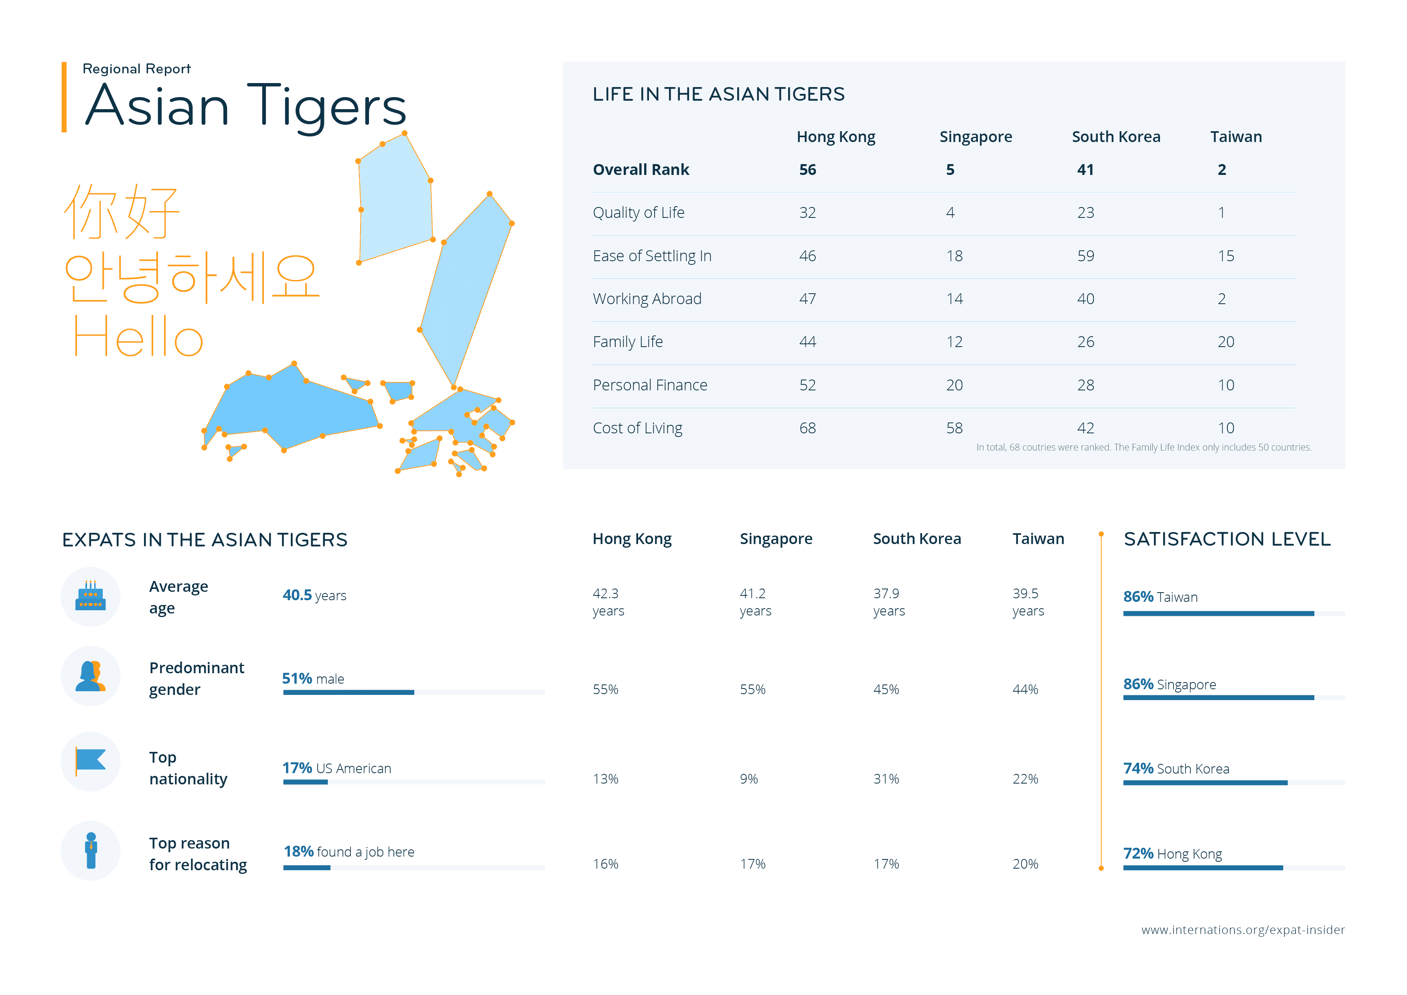The width and height of the screenshot is (1407, 995).
Task: Click the Hong Kong 72% satisfaction bar
Action: 1202,867
